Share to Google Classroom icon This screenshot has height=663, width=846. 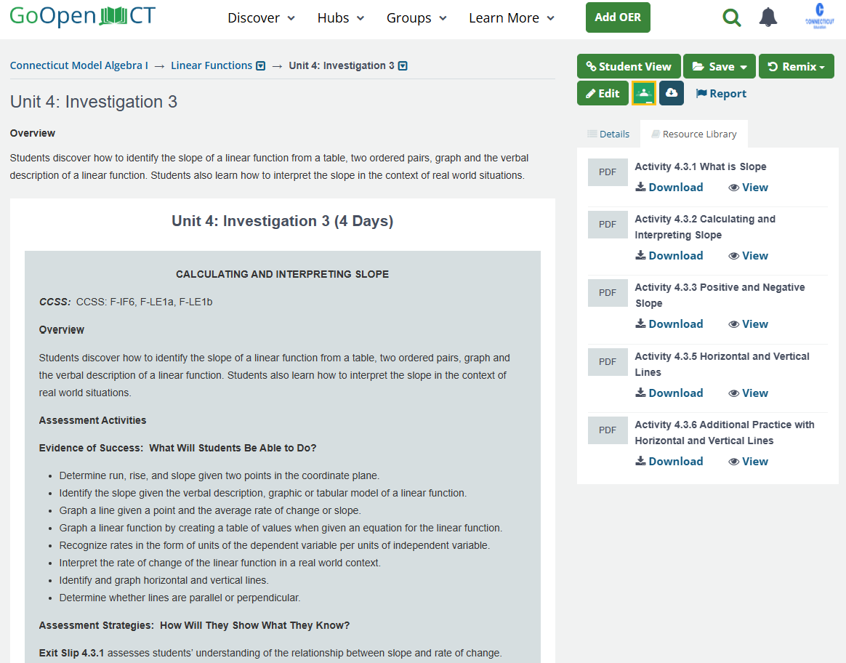click(x=644, y=93)
